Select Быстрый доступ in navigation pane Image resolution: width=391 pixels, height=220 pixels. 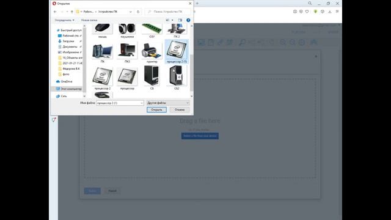69,30
